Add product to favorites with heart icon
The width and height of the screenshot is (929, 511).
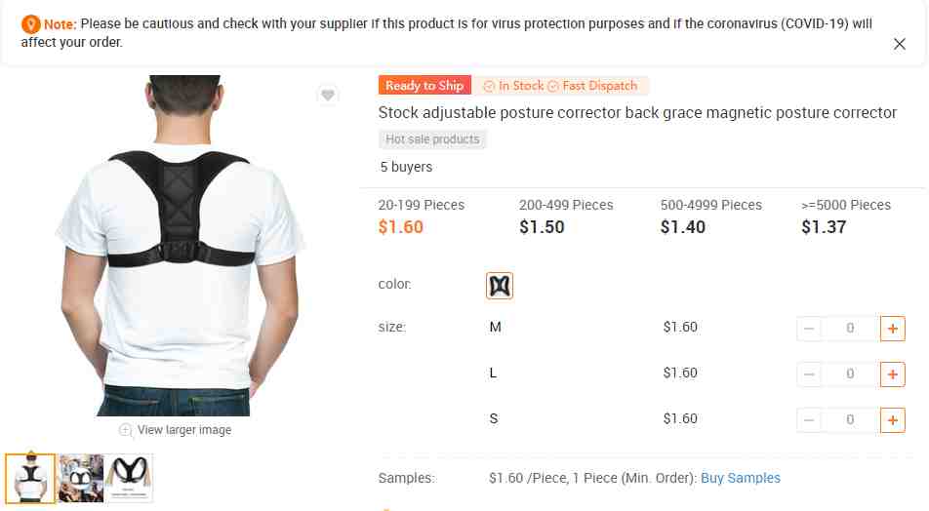point(328,95)
